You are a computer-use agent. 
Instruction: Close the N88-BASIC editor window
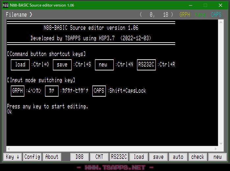(220, 6)
